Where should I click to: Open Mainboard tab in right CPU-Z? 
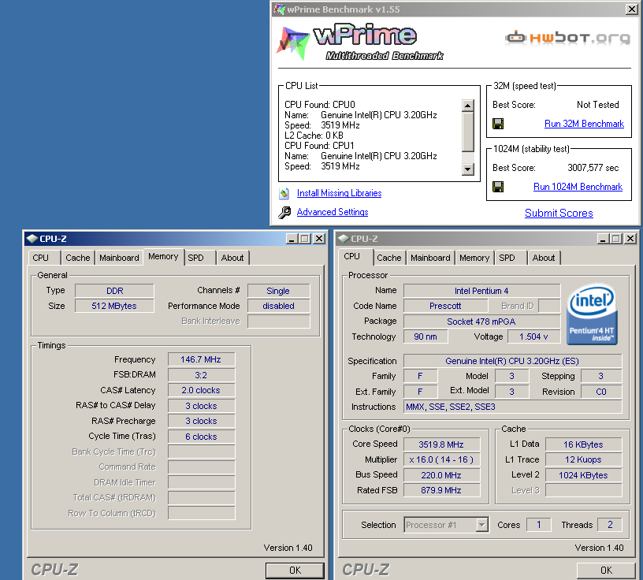pyautogui.click(x=430, y=258)
